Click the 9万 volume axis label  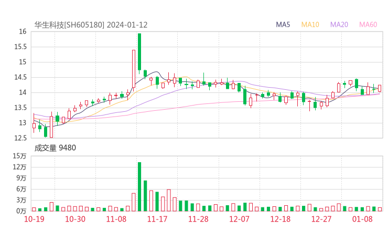[x=21, y=178]
